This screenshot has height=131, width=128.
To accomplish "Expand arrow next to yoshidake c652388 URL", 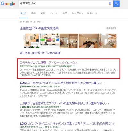I will click(59, 87).
